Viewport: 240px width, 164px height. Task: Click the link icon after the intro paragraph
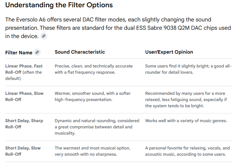[43, 36]
